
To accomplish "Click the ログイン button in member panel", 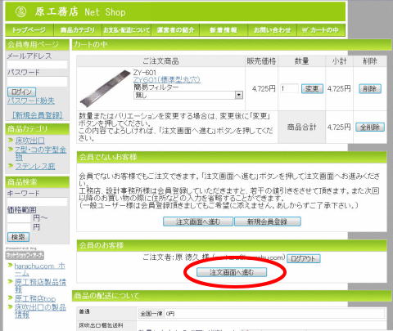I will pos(21,92).
